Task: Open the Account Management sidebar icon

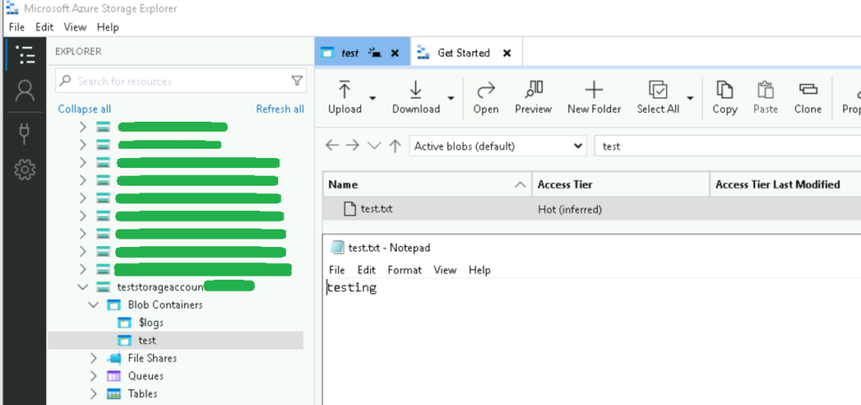Action: (x=25, y=91)
